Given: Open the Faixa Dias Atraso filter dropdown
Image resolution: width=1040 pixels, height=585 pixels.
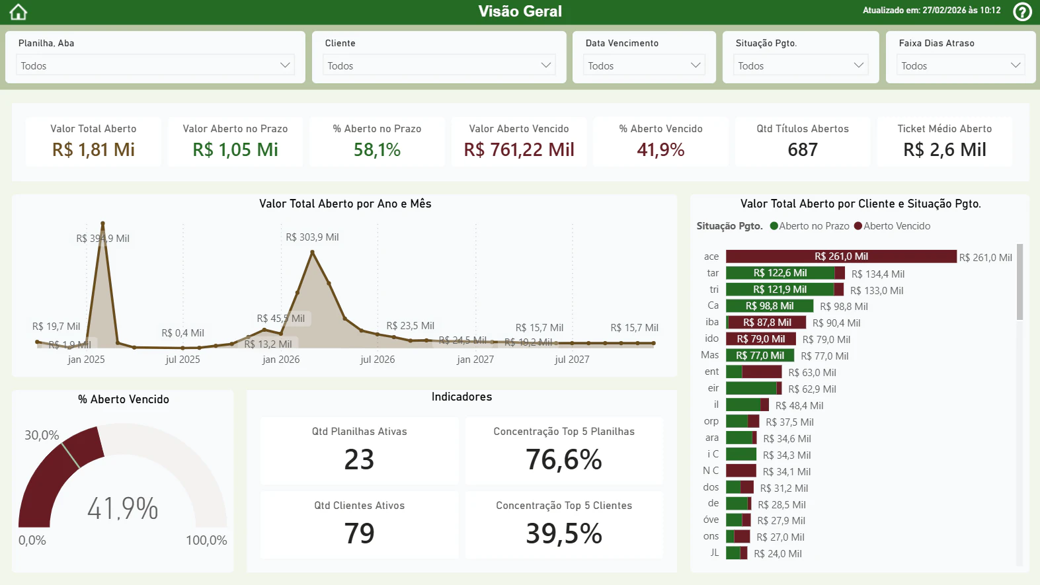Looking at the screenshot, I should coord(961,65).
